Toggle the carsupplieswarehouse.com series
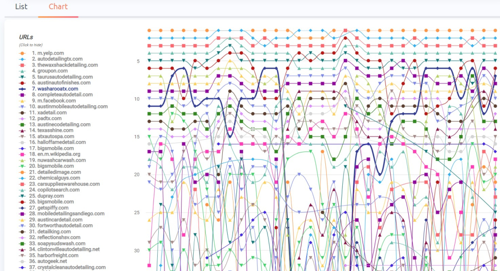 click(65, 184)
